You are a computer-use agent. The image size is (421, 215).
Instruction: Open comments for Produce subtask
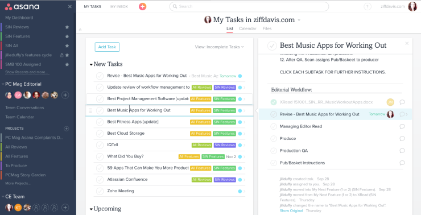click(x=402, y=139)
